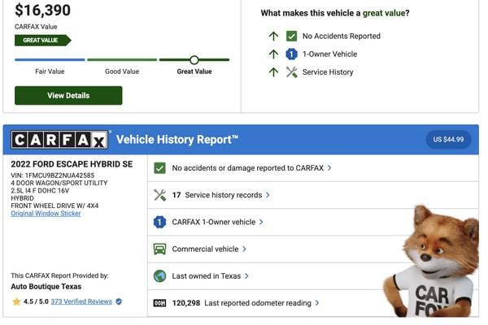Expand the Service history records chevron
Image resolution: width=488 pixels, height=325 pixels.
click(x=268, y=195)
